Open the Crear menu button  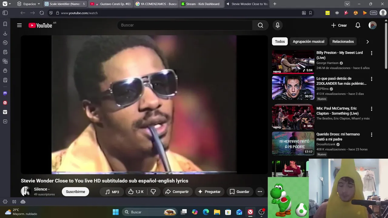[339, 25]
